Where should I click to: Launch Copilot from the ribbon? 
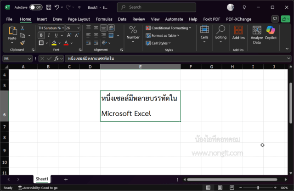271,33
